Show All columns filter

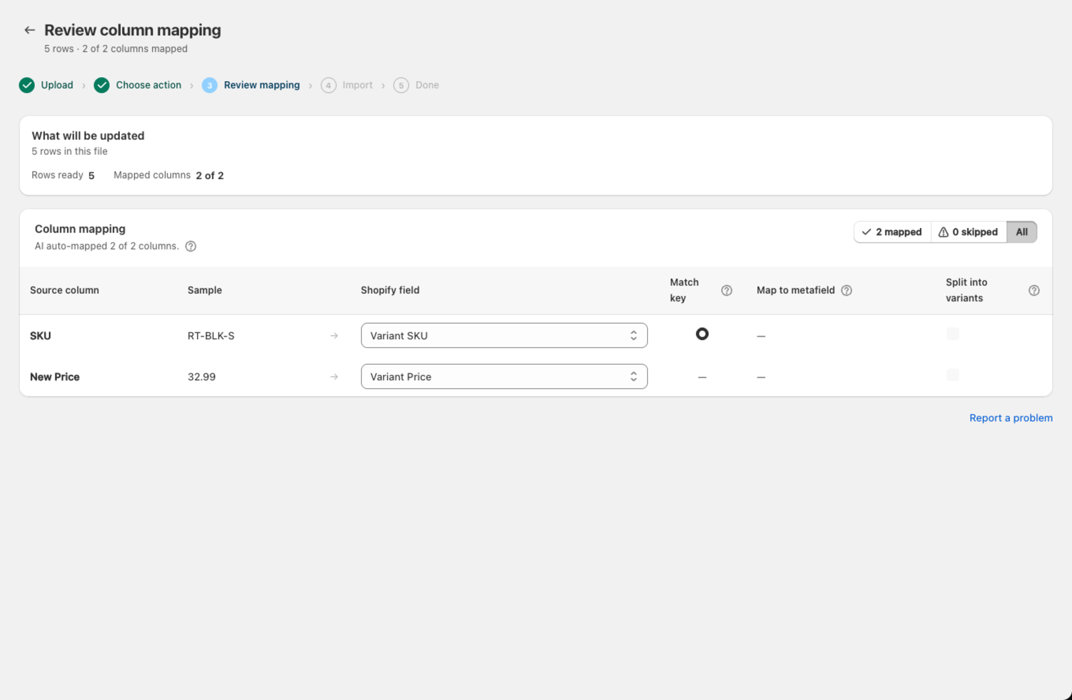click(x=1022, y=232)
